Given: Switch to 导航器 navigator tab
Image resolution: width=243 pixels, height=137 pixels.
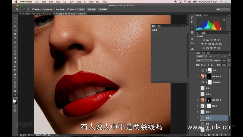Looking at the screenshot, I should click(x=206, y=15).
